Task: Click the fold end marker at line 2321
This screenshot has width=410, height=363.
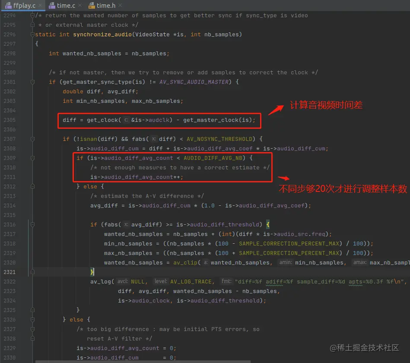Action: tap(32, 272)
